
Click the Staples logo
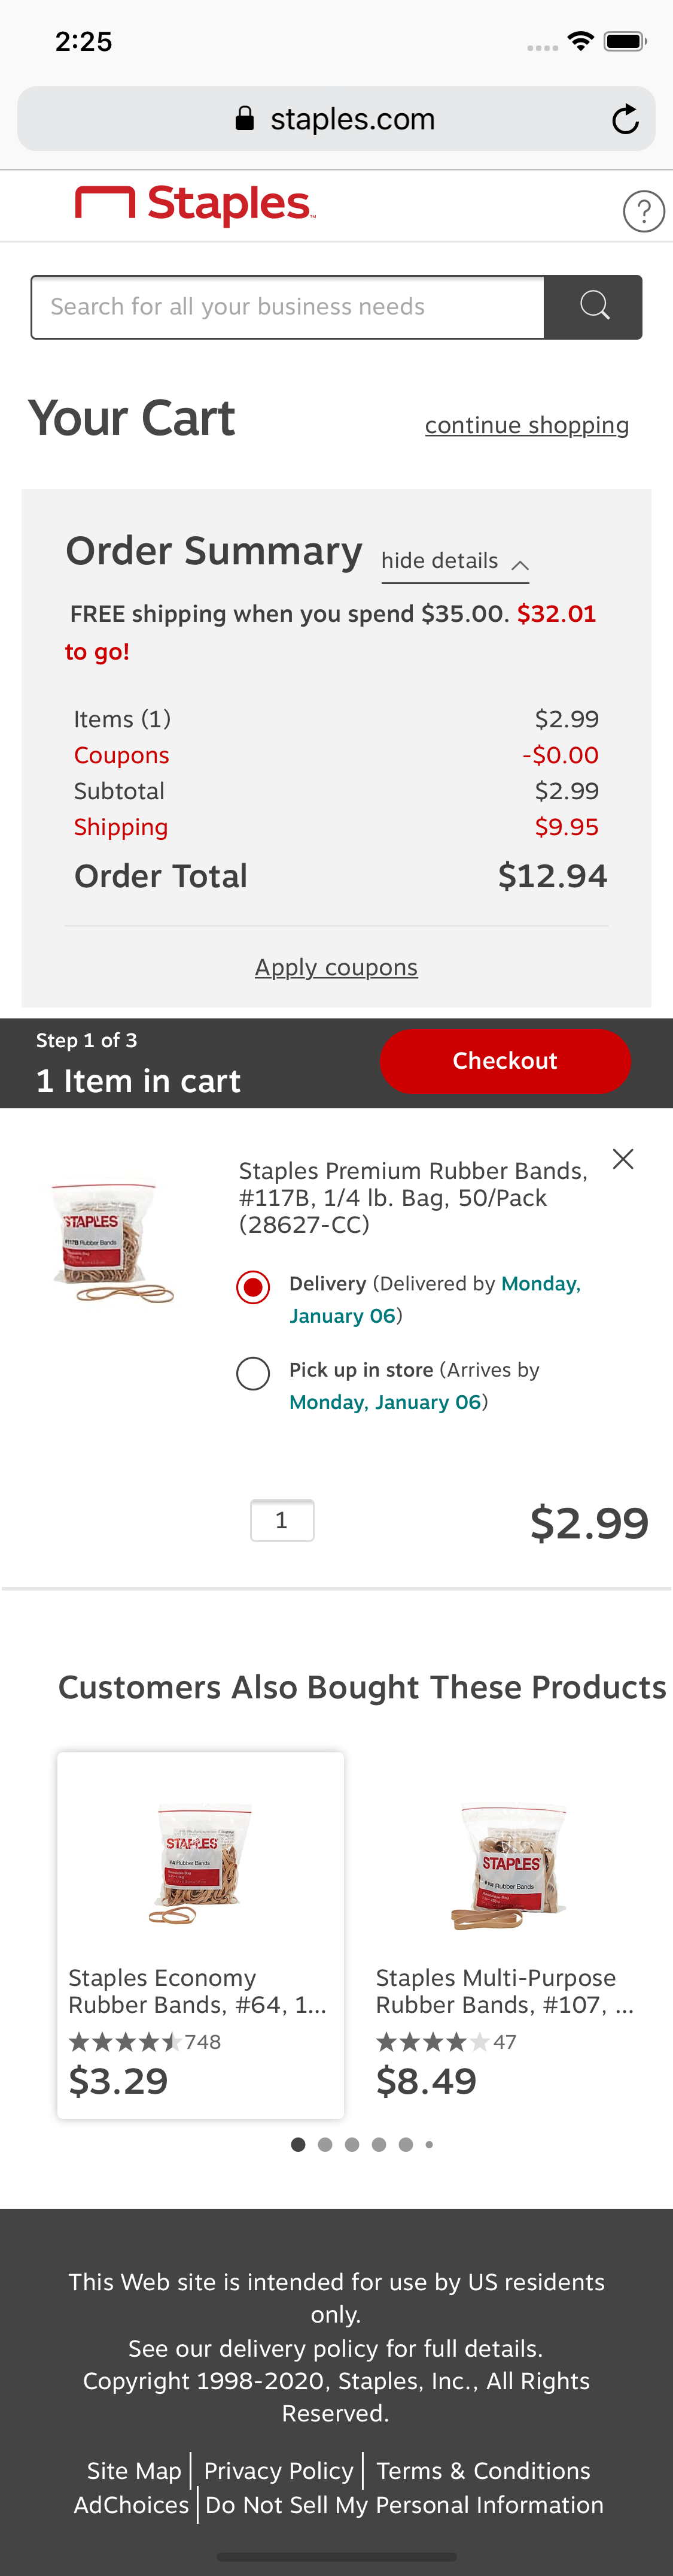pyautogui.click(x=196, y=205)
